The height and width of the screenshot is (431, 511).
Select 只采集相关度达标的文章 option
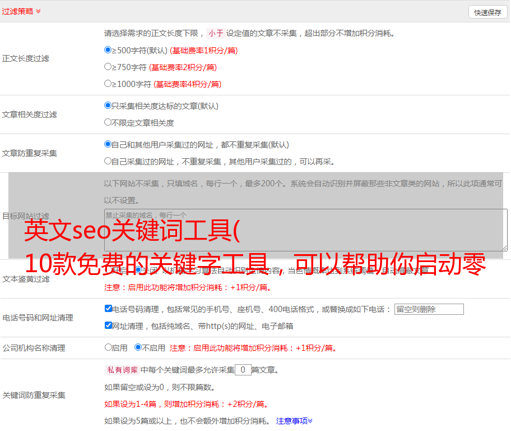108,106
